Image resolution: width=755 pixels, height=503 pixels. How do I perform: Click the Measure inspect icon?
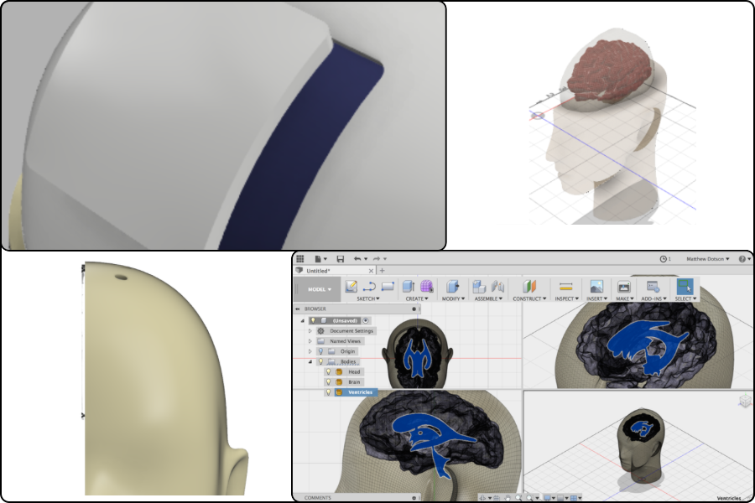tap(565, 287)
